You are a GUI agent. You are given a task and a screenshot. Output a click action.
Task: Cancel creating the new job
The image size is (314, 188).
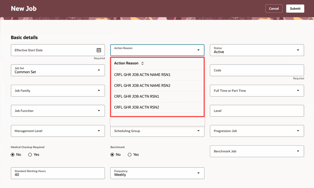click(274, 8)
